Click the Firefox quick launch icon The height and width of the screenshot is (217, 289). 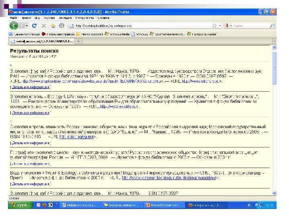coord(44,205)
